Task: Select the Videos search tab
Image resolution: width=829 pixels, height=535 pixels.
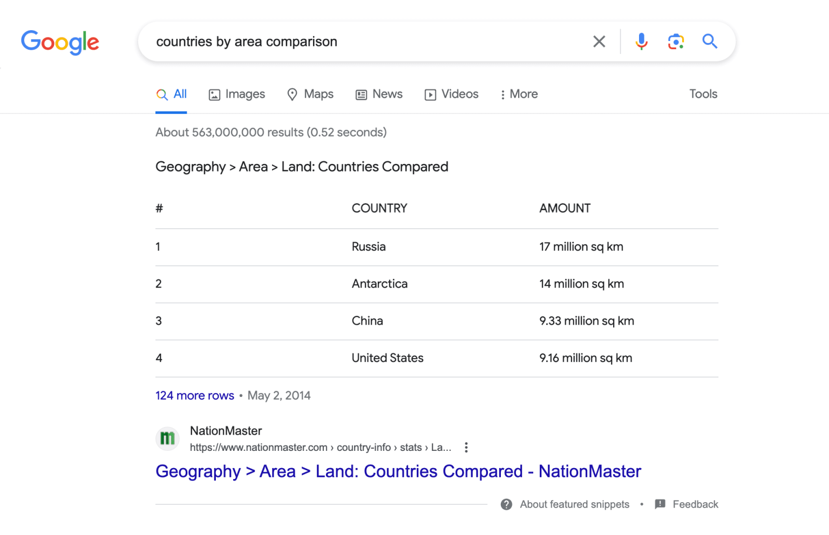Action: point(452,94)
